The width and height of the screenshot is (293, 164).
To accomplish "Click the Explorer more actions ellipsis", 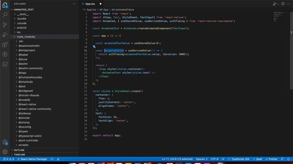I will [74, 4].
